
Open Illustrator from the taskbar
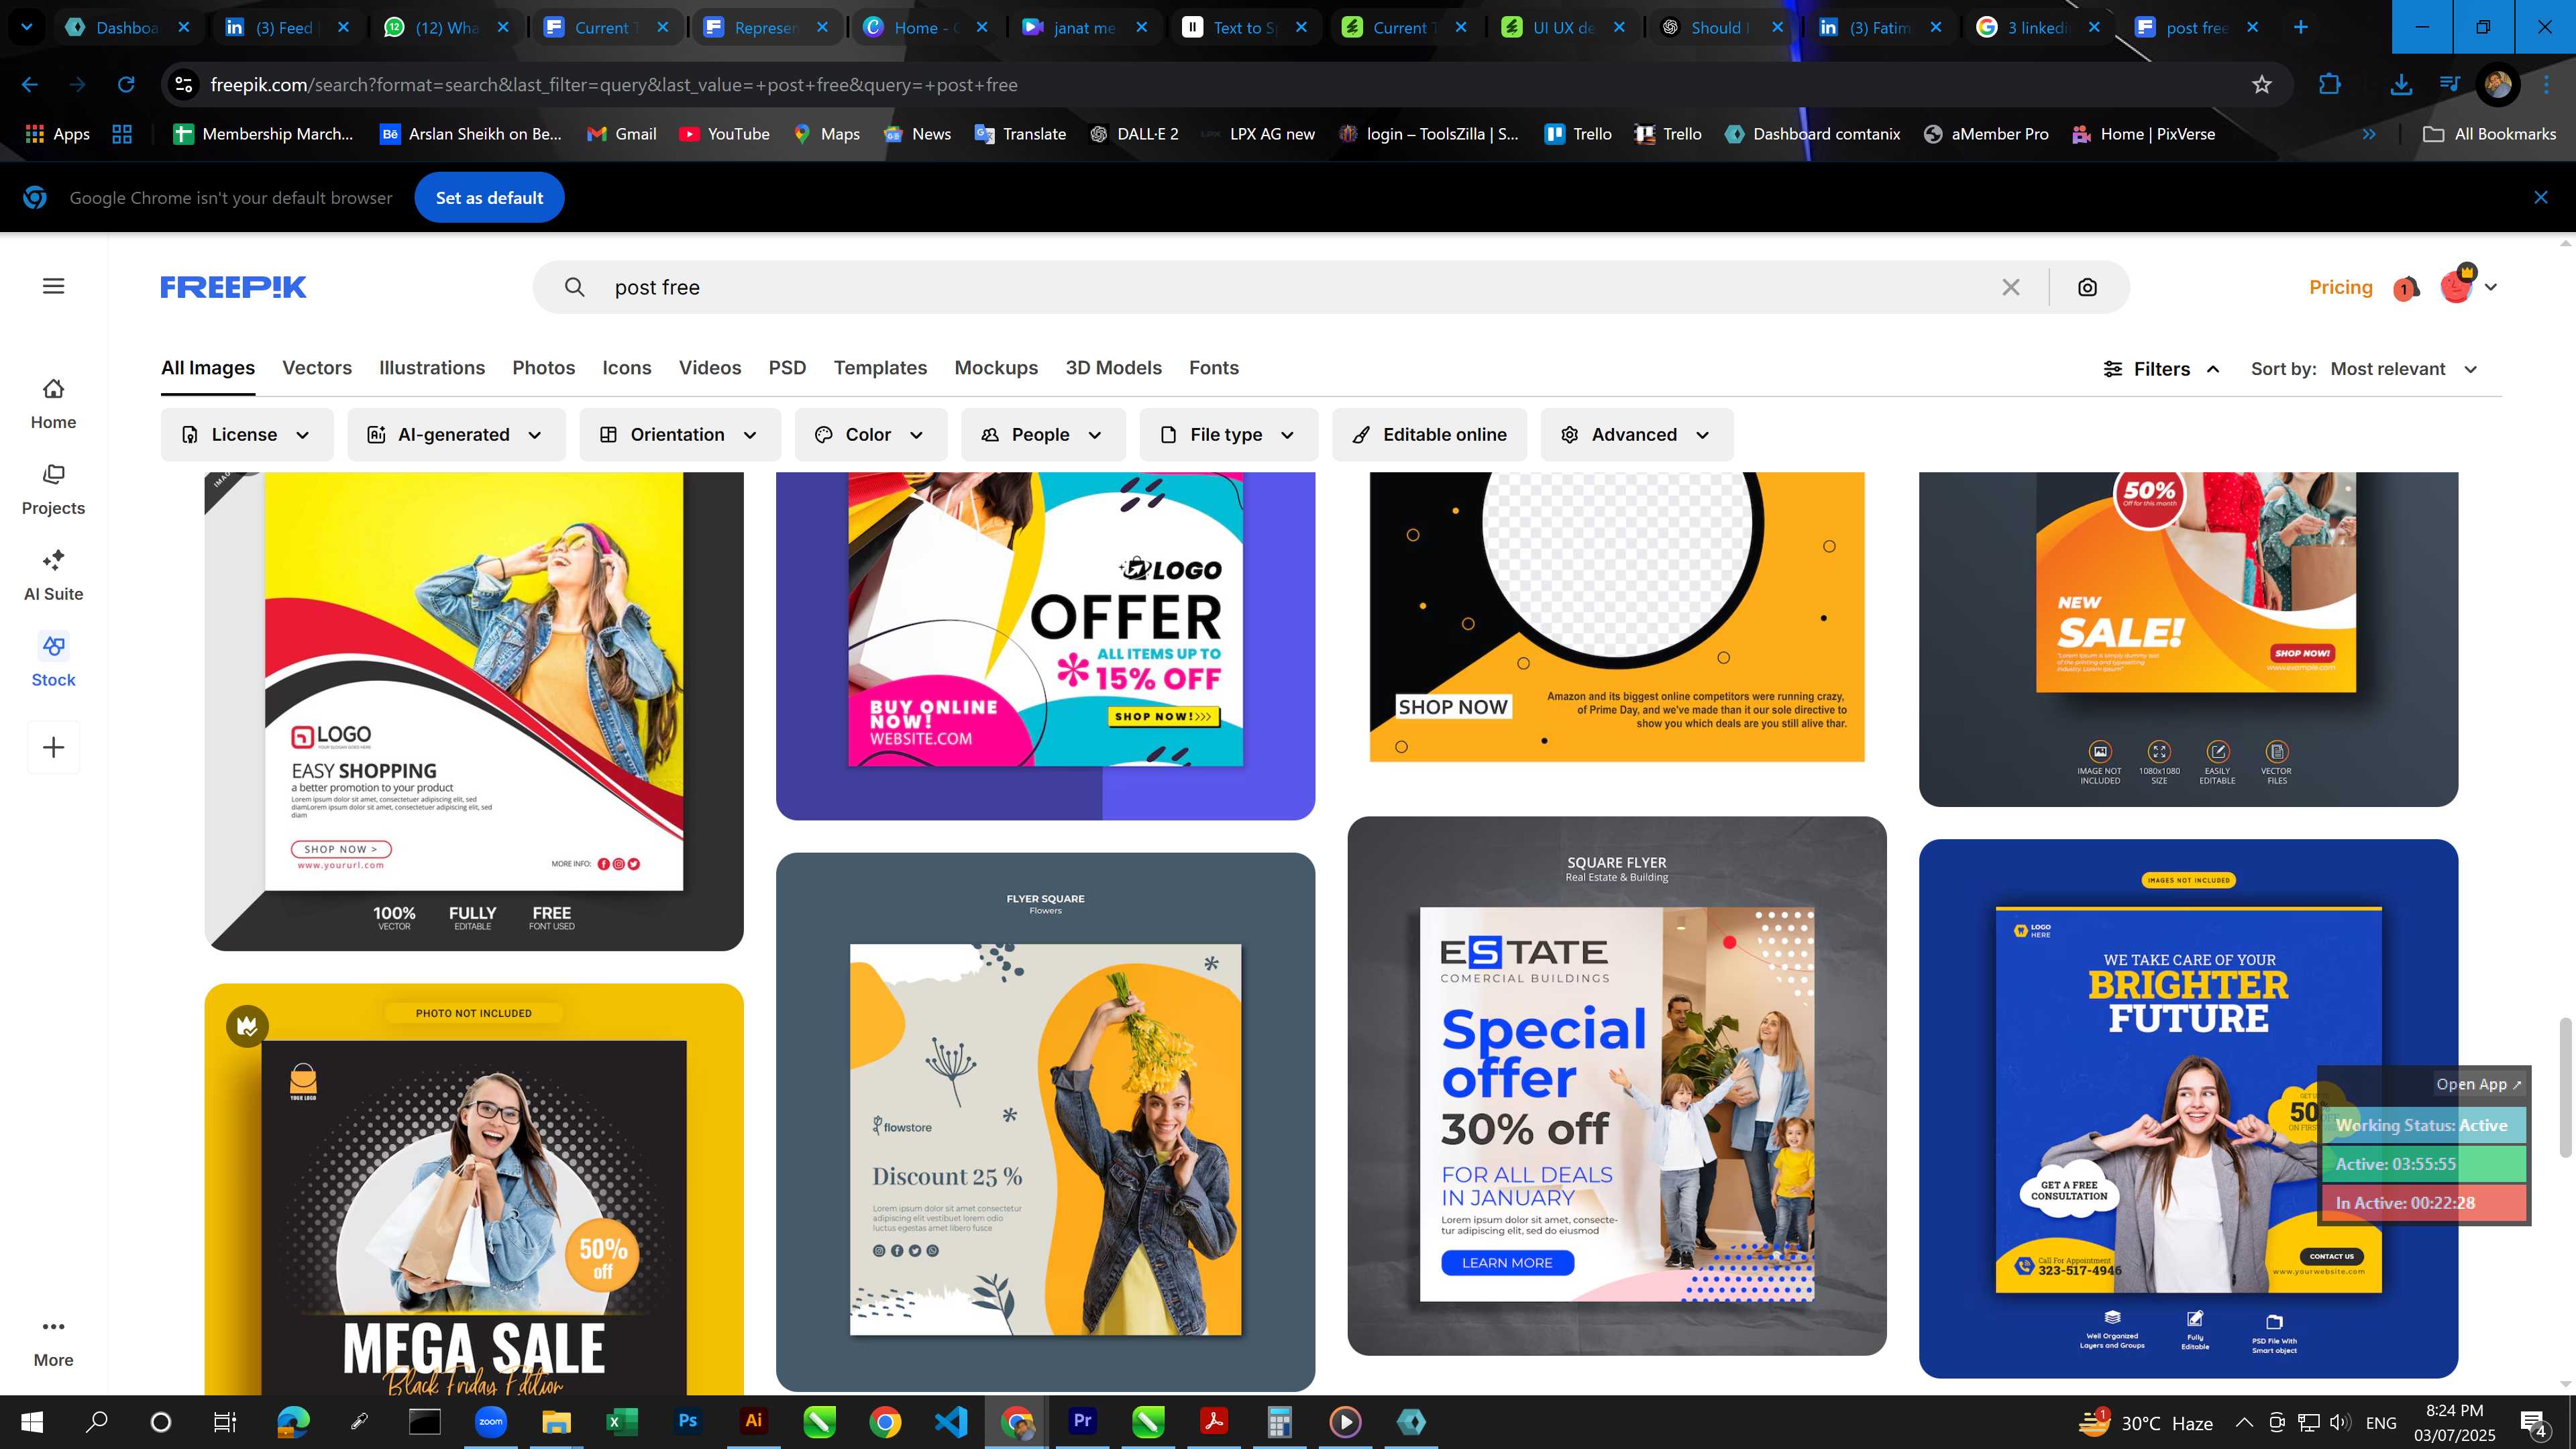[x=753, y=1421]
